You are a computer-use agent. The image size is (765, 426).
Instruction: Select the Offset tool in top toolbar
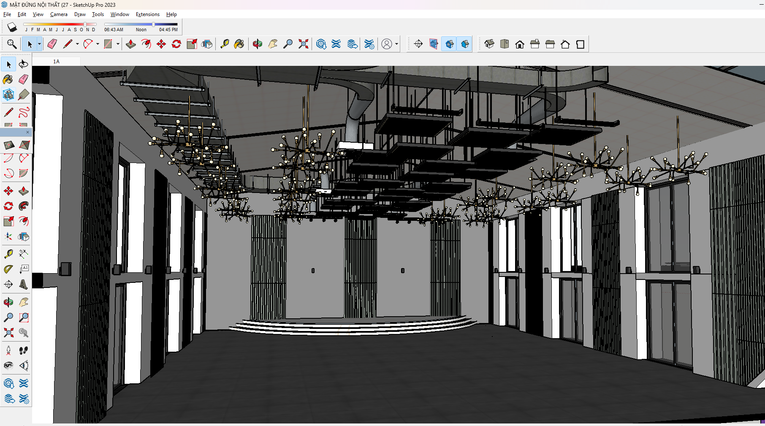[146, 44]
